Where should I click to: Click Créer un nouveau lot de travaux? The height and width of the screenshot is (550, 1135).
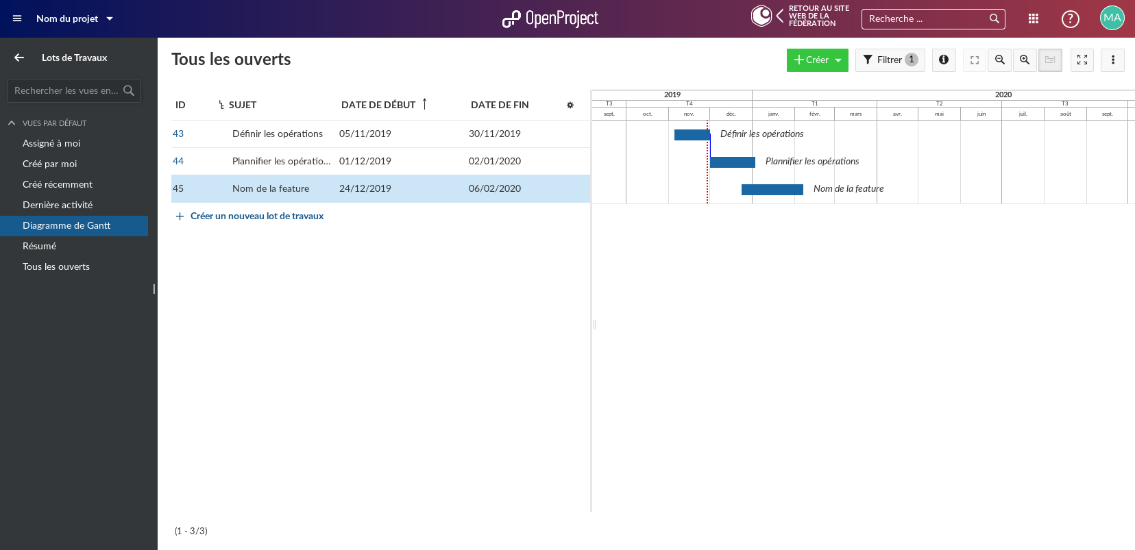tap(256, 216)
